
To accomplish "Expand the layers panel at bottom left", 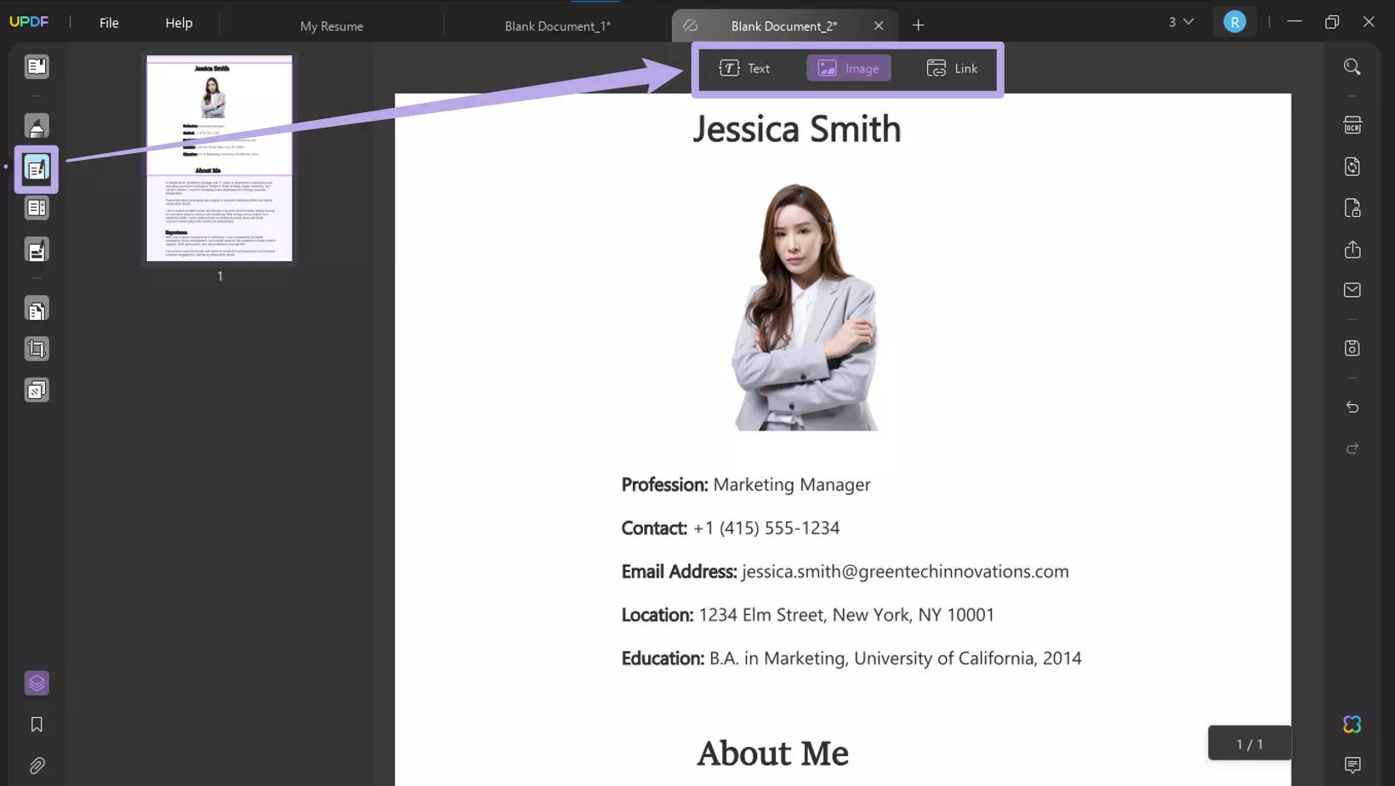I will (36, 682).
